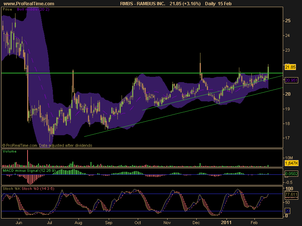The width and height of the screenshot is (302, 226).
Task: Click the Oct label on time axis
Action: tap(138, 223)
